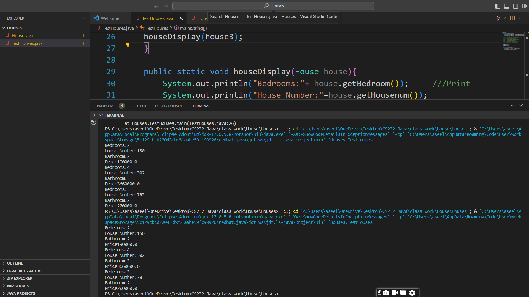529x297 pixels.
Task: Open the DEBUG CONSOLE panel tab
Action: [x=169, y=106]
